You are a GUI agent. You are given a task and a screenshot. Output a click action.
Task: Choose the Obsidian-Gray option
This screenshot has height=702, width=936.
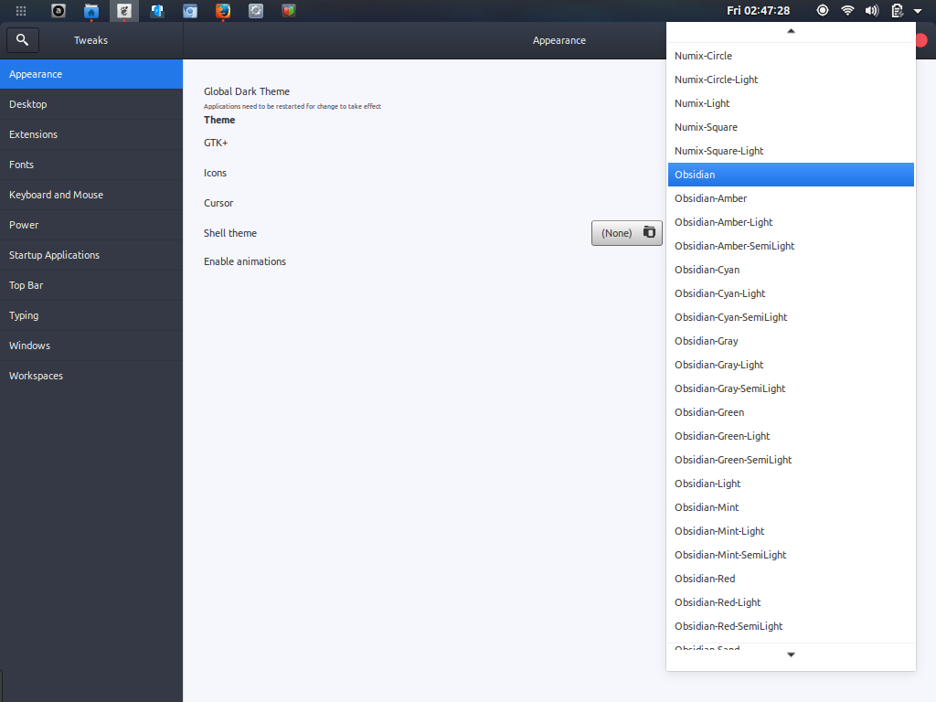coord(791,341)
